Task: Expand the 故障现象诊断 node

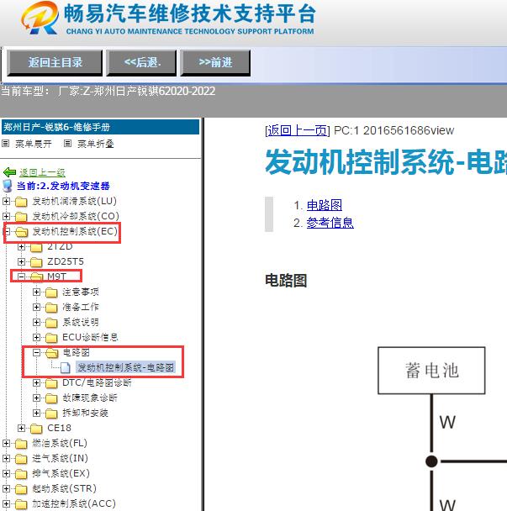Action: coord(36,398)
